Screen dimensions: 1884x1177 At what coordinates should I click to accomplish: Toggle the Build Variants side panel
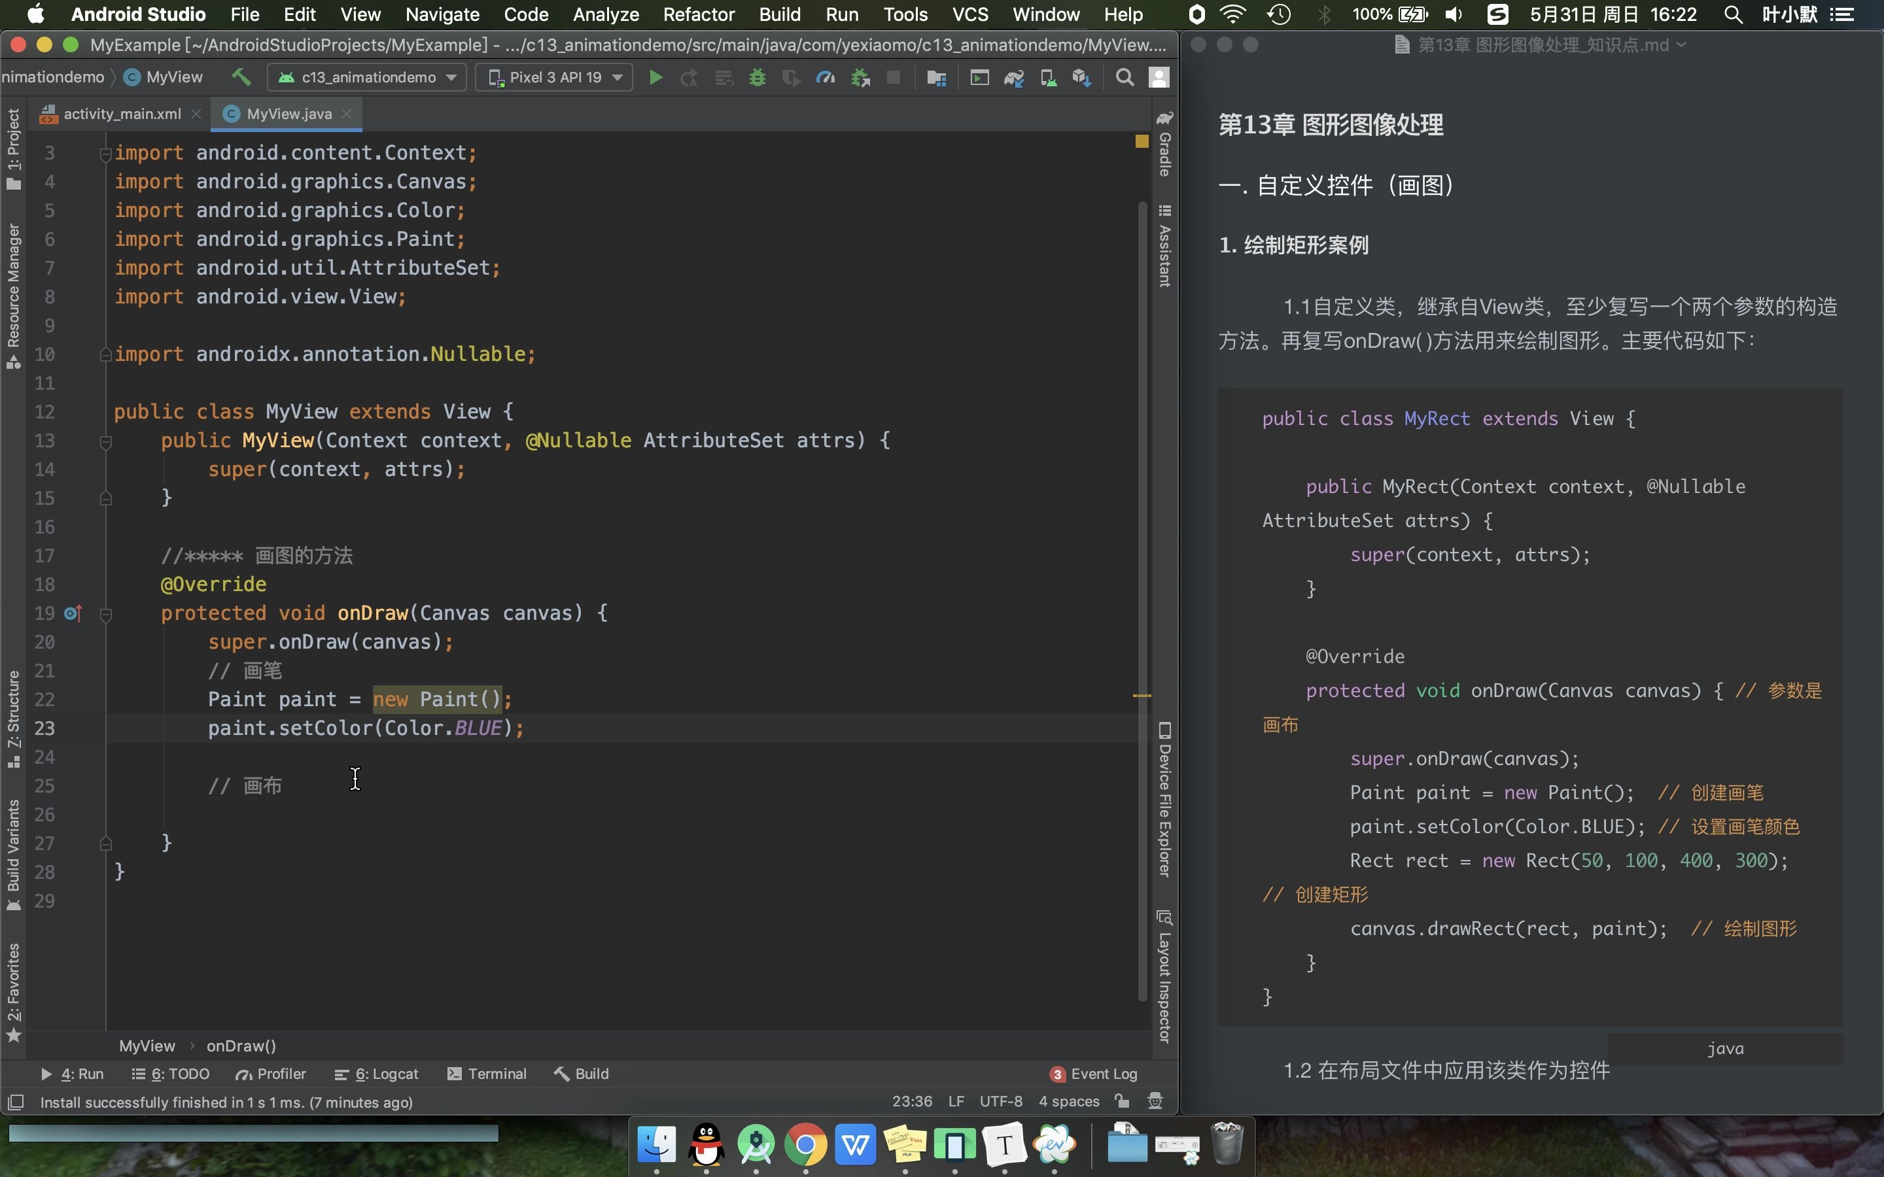(13, 855)
